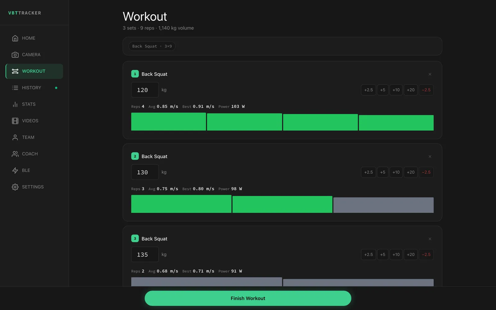Add +5 kg to set 2 (130 kg)
This screenshot has height=310, width=496.
coord(383,172)
